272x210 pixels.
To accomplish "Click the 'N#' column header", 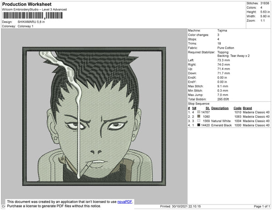I will pyautogui.click(x=194, y=108).
